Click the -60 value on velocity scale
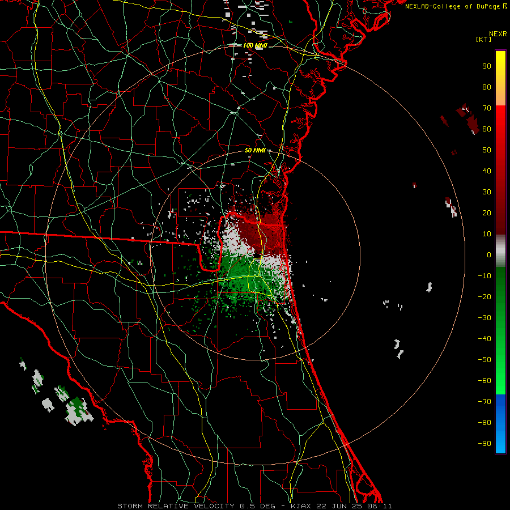 [484, 381]
